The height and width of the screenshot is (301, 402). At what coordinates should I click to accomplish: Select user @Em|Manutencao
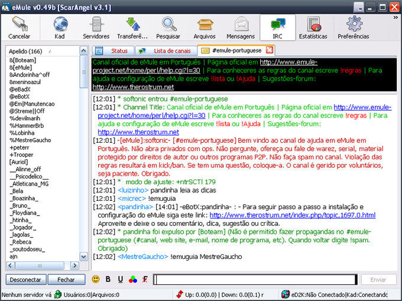[x=32, y=104]
